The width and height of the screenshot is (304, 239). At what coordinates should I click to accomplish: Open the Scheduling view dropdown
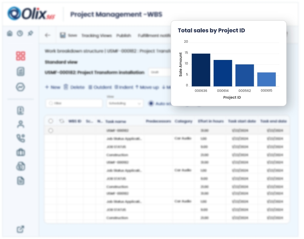[124, 104]
